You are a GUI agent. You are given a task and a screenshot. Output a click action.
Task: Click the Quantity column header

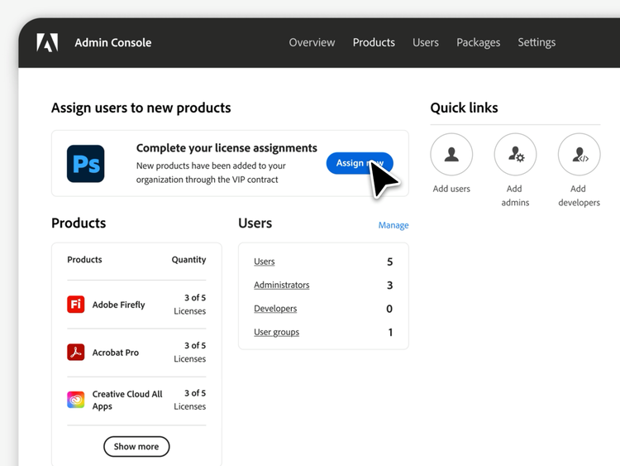[x=188, y=260]
